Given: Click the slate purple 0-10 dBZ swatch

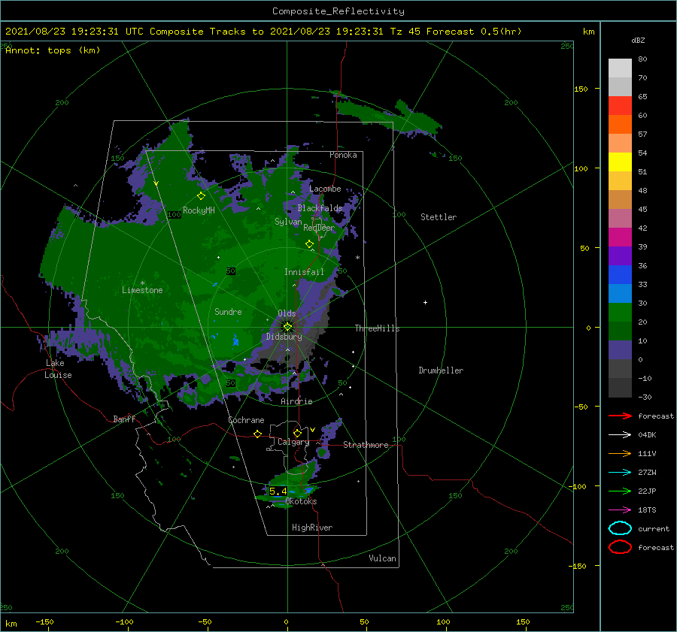Looking at the screenshot, I should click(x=620, y=350).
